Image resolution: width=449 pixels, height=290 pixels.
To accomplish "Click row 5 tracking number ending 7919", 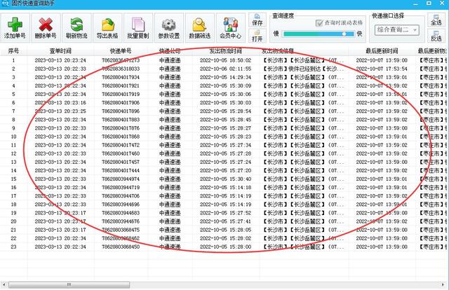I will (121, 95).
